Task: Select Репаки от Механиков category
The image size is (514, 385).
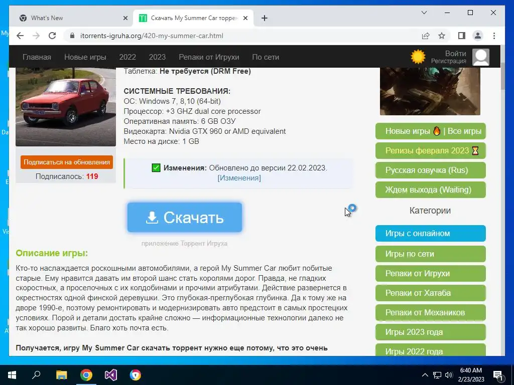Action: [430, 312]
